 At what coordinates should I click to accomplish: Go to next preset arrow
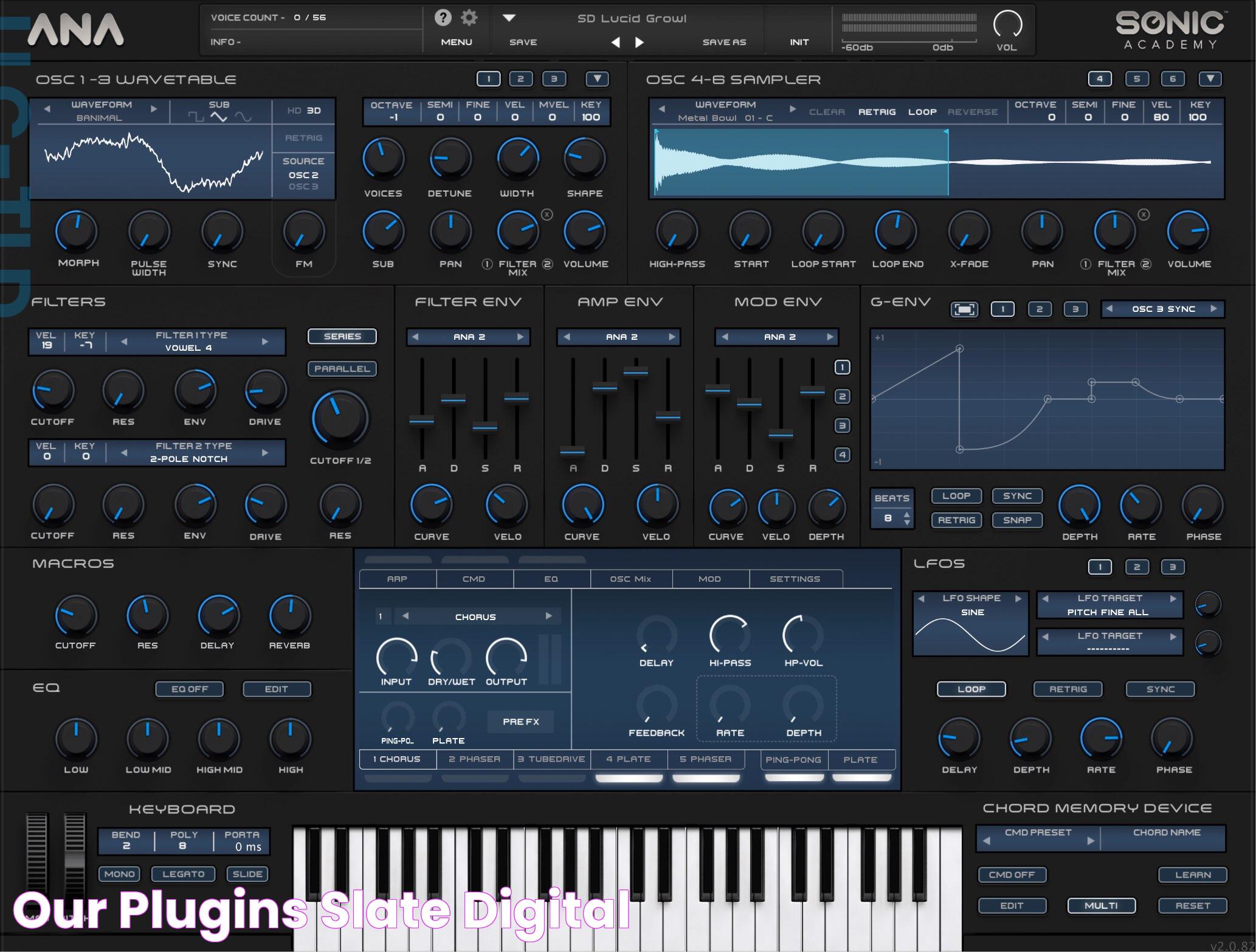pyautogui.click(x=639, y=42)
